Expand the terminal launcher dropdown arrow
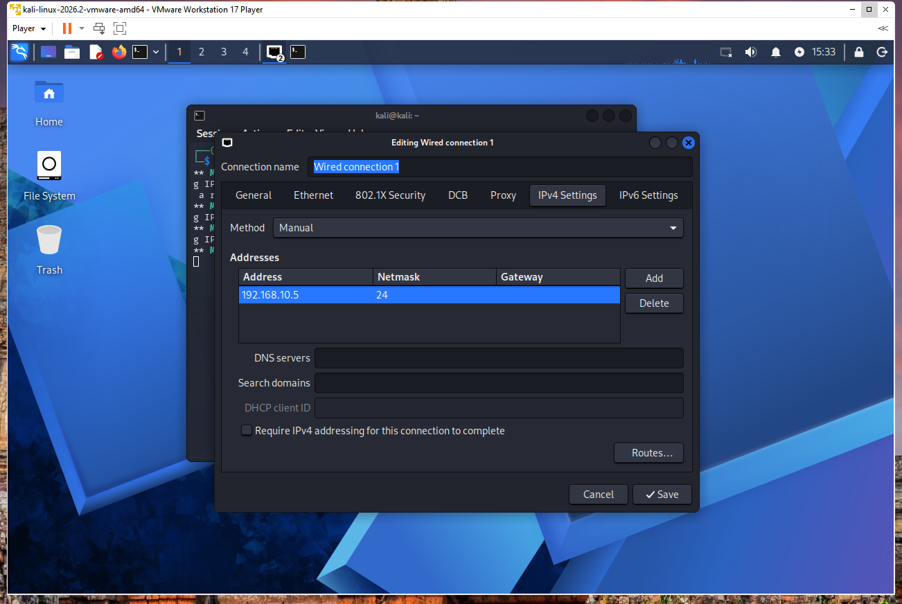 pos(156,52)
